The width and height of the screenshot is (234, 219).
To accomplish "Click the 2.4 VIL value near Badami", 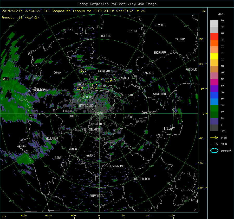I will 94,88.
